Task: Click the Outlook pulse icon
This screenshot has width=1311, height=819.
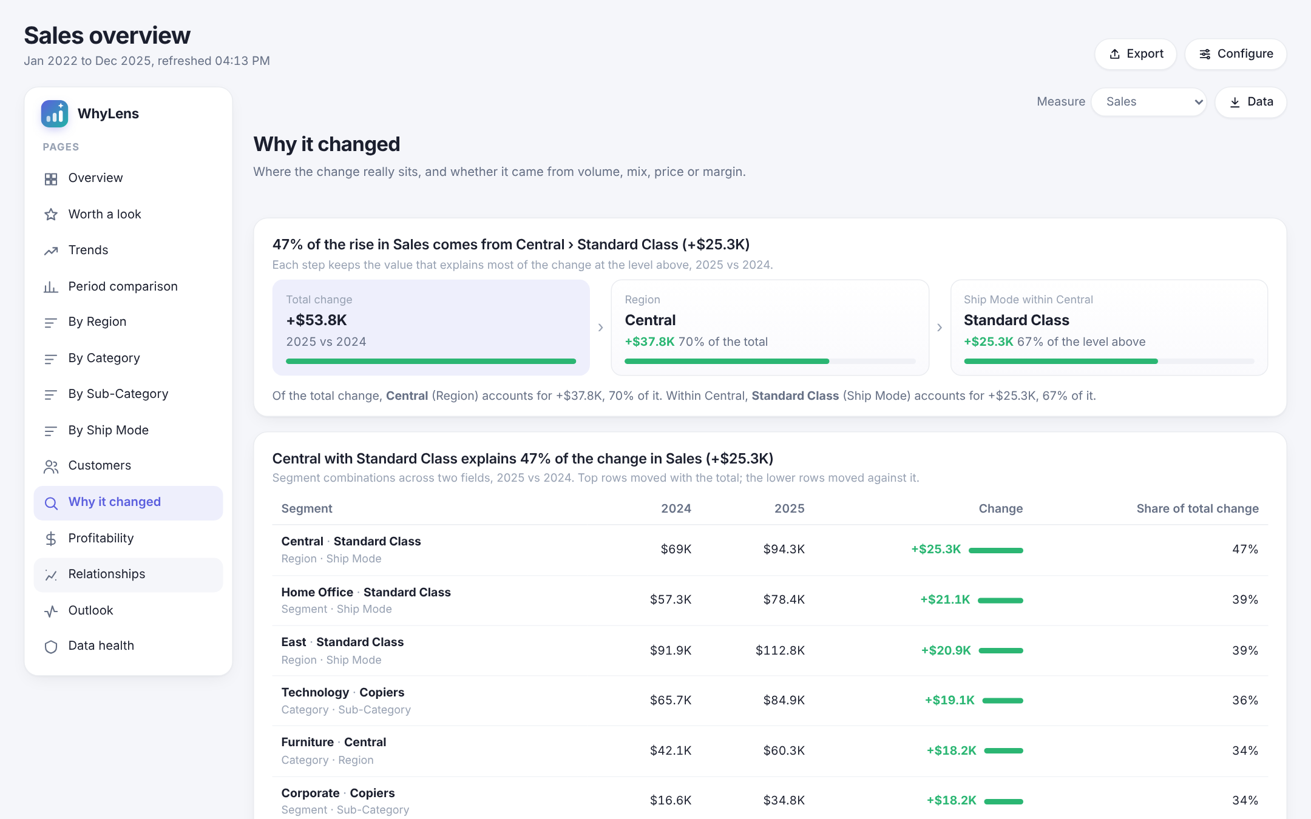Action: pos(51,611)
